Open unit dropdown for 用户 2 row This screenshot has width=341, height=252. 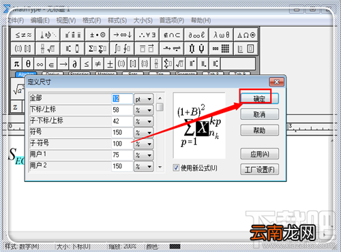[x=143, y=166]
